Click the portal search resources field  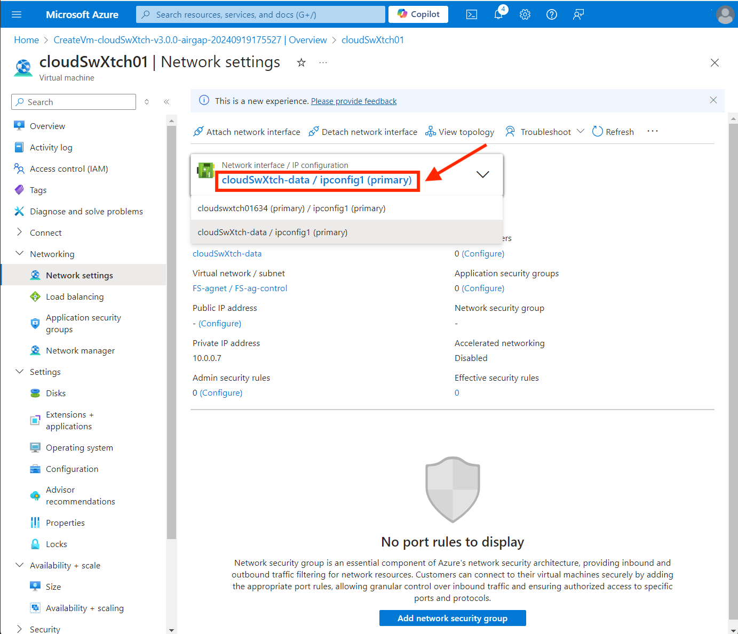click(260, 14)
